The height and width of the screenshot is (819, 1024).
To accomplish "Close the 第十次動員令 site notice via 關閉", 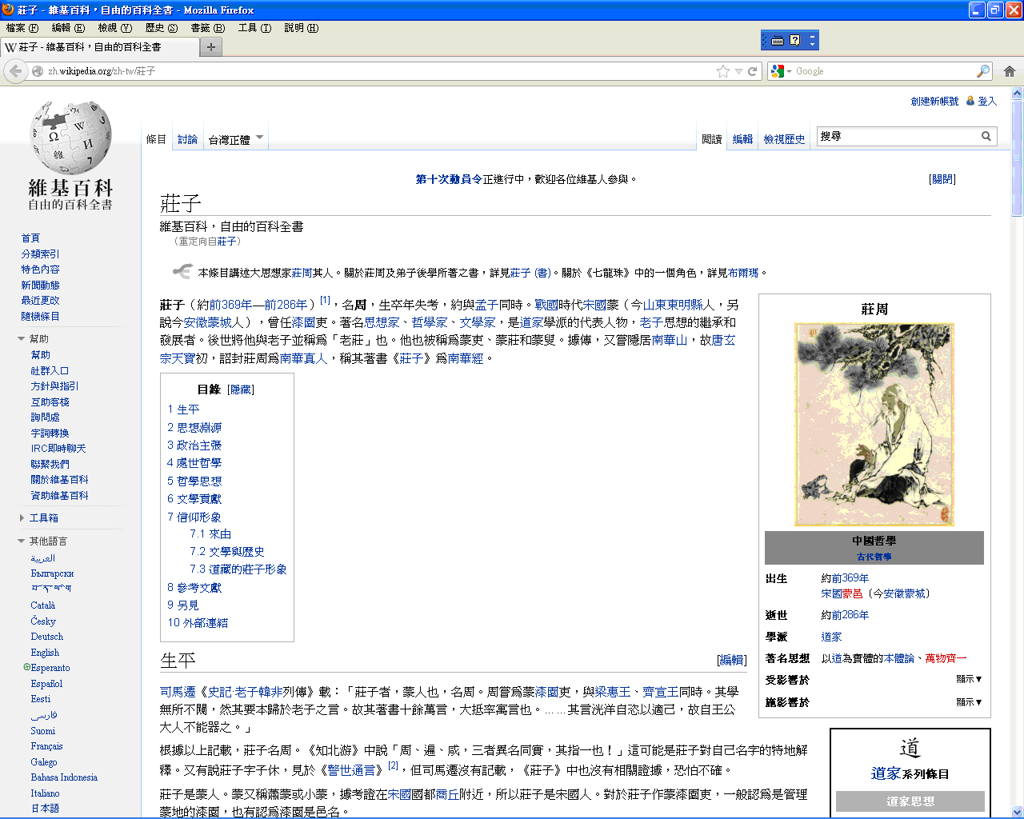I will point(942,179).
